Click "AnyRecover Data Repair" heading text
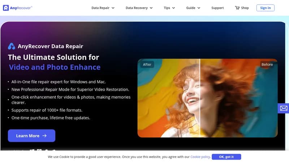Screen dimensions: 289x162 pyautogui.click(x=50, y=46)
